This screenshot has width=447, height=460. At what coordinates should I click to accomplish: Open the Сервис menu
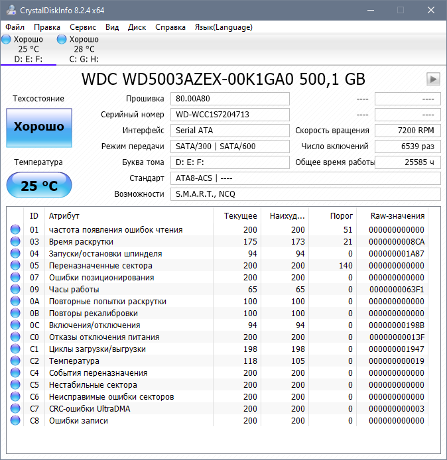pos(83,27)
